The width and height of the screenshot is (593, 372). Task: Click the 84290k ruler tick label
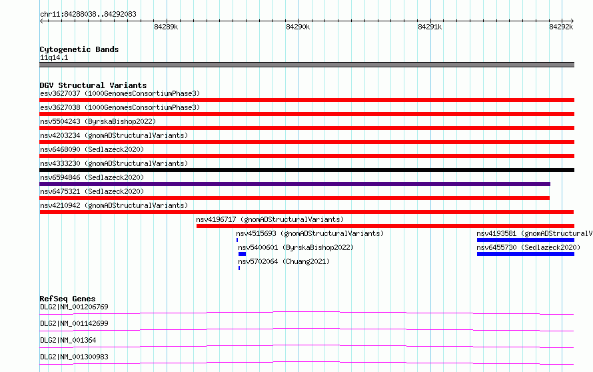click(x=298, y=27)
